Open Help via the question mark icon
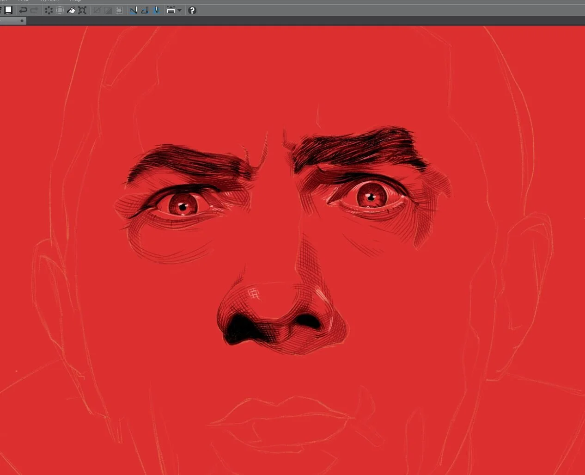The width and height of the screenshot is (585, 475). (x=192, y=10)
